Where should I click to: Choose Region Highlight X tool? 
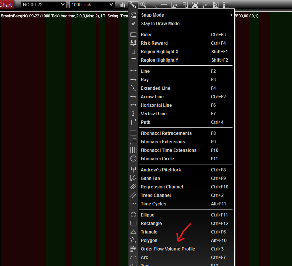pyautogui.click(x=181, y=52)
